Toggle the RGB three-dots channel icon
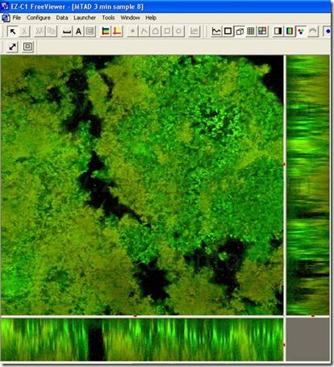Screen dimensions: 334x367 [x=301, y=31]
